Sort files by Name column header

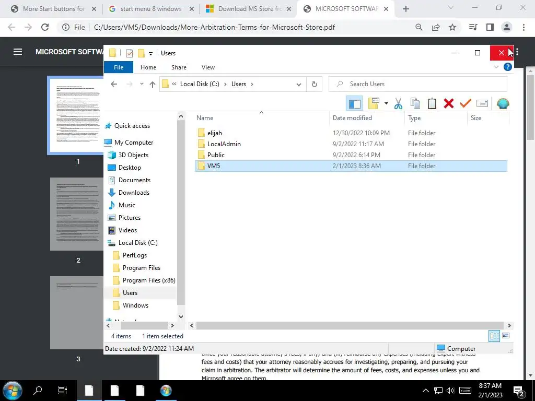pyautogui.click(x=205, y=117)
